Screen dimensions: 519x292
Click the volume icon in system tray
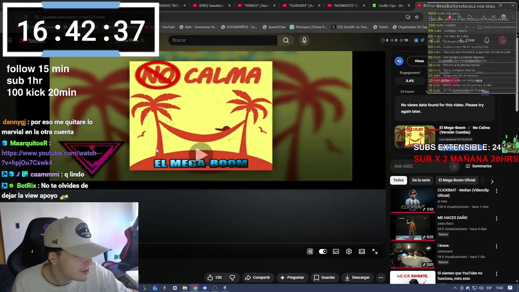click(481, 288)
